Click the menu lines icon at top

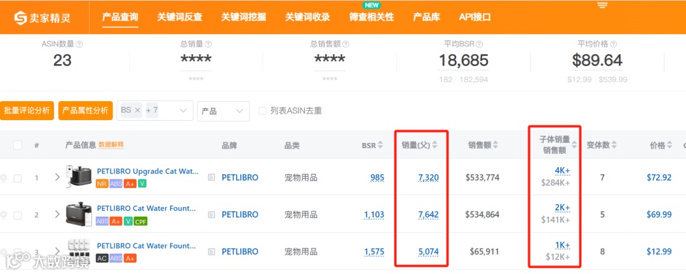(602, 5)
